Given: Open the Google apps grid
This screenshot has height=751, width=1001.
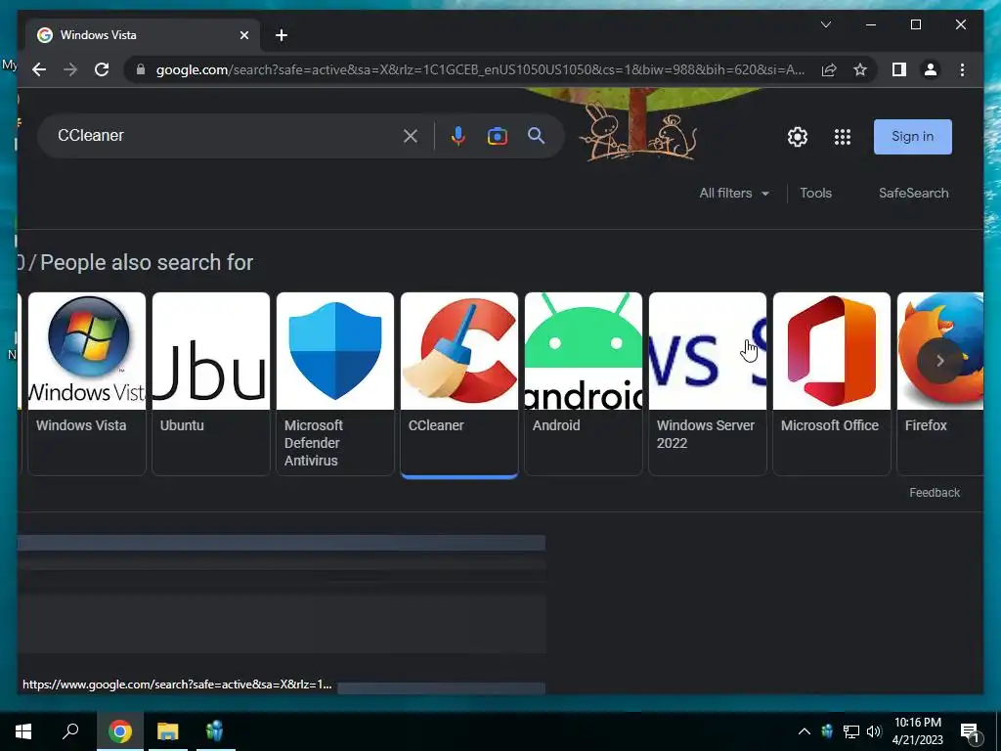Looking at the screenshot, I should [843, 137].
